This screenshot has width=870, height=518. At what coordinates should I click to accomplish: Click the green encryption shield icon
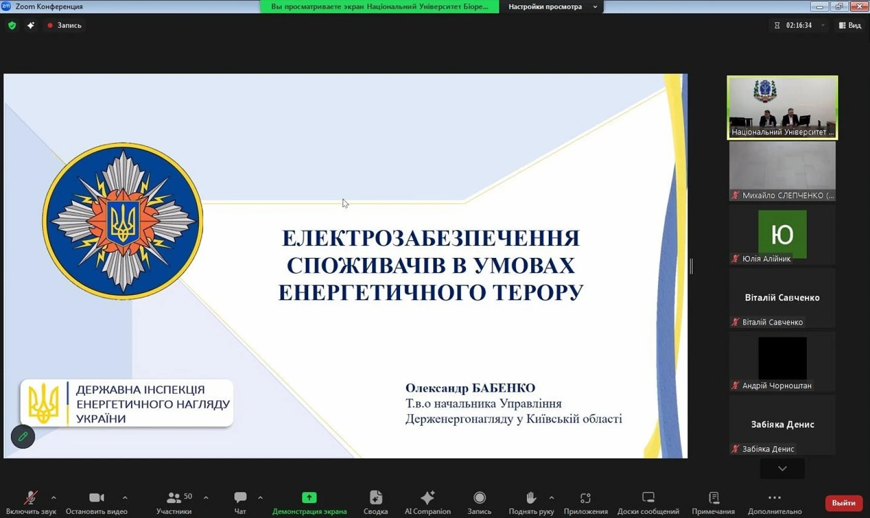12,25
